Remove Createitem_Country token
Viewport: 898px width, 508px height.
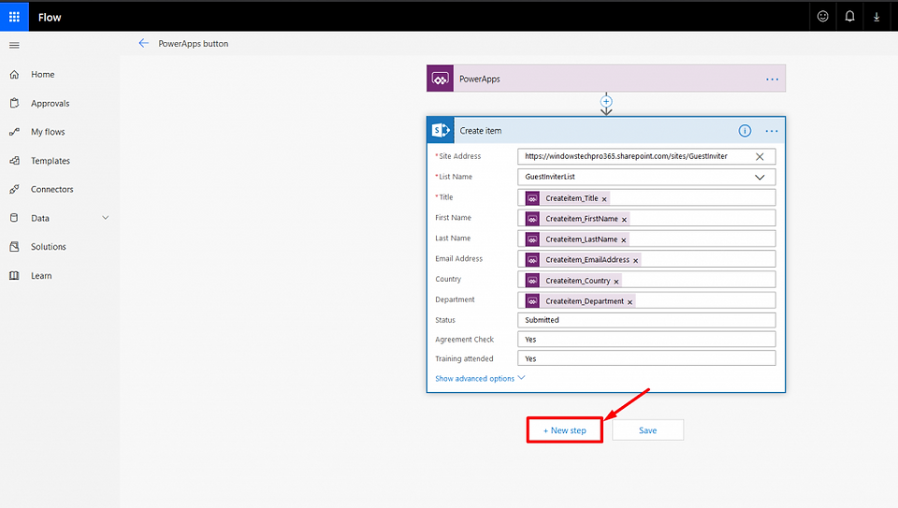616,282
